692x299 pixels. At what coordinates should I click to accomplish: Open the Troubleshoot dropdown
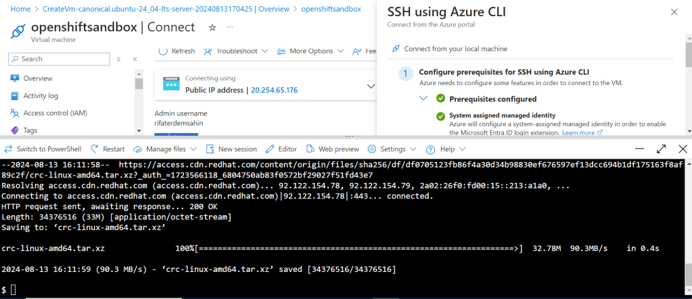[236, 51]
